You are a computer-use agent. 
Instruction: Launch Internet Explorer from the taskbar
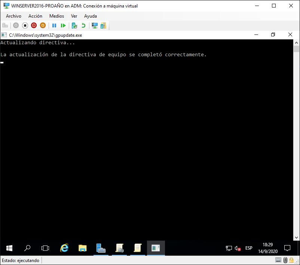tap(64, 248)
